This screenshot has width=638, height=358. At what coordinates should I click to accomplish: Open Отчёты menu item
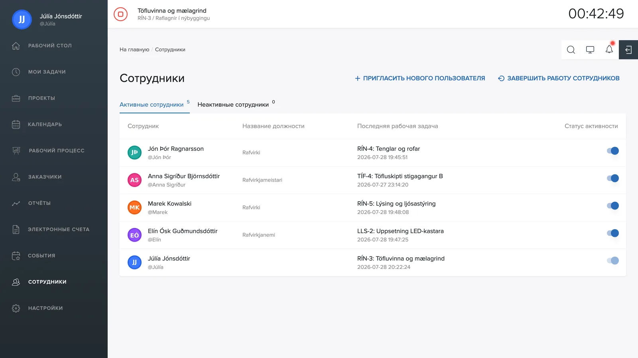click(x=39, y=203)
